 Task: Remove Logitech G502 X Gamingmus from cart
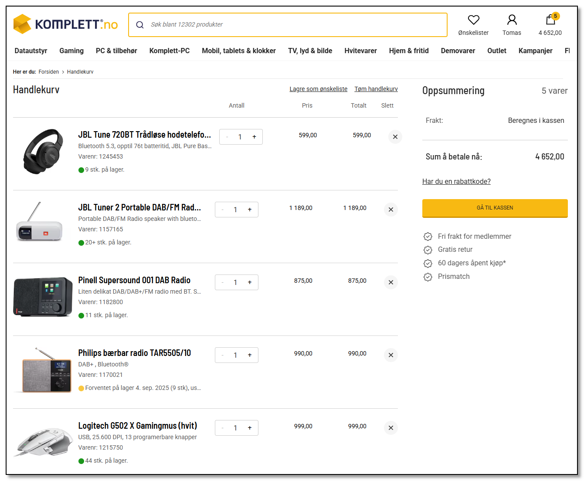pos(390,428)
